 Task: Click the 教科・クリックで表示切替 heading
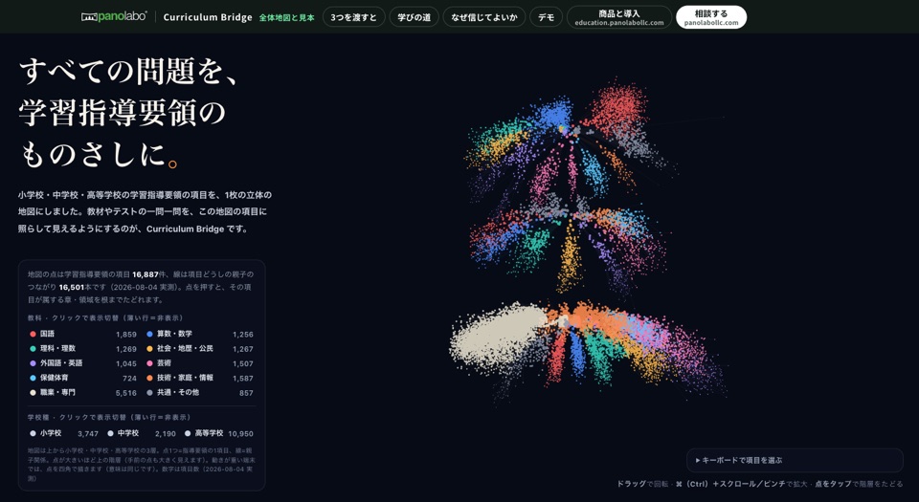tap(105, 317)
